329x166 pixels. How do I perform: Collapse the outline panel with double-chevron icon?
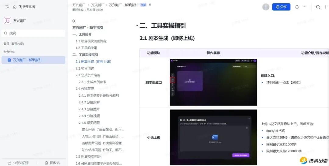pos(74,21)
